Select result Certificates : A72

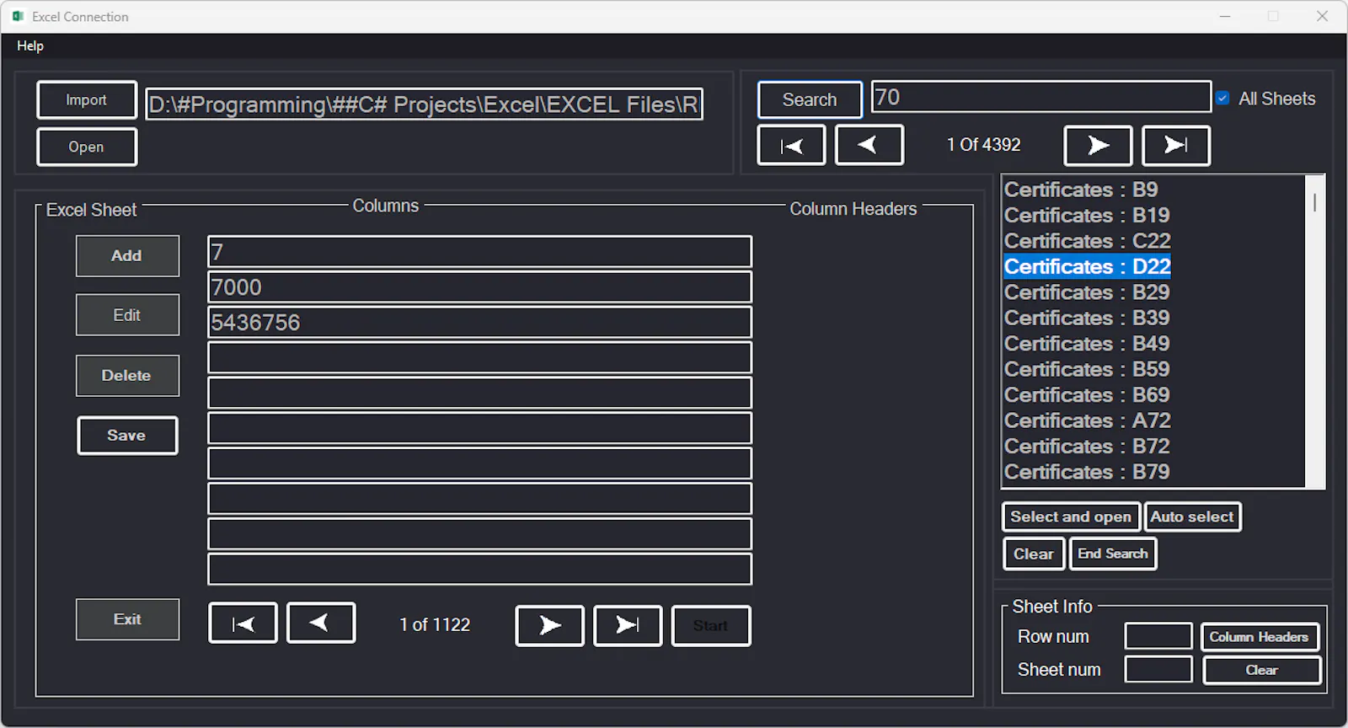click(x=1088, y=420)
